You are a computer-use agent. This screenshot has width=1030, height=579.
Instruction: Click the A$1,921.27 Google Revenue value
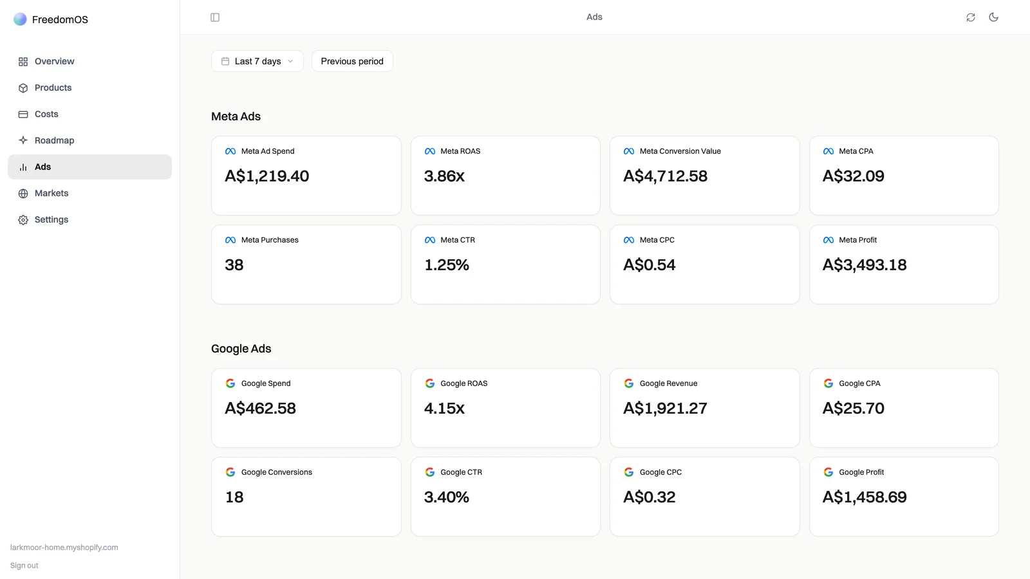666,409
